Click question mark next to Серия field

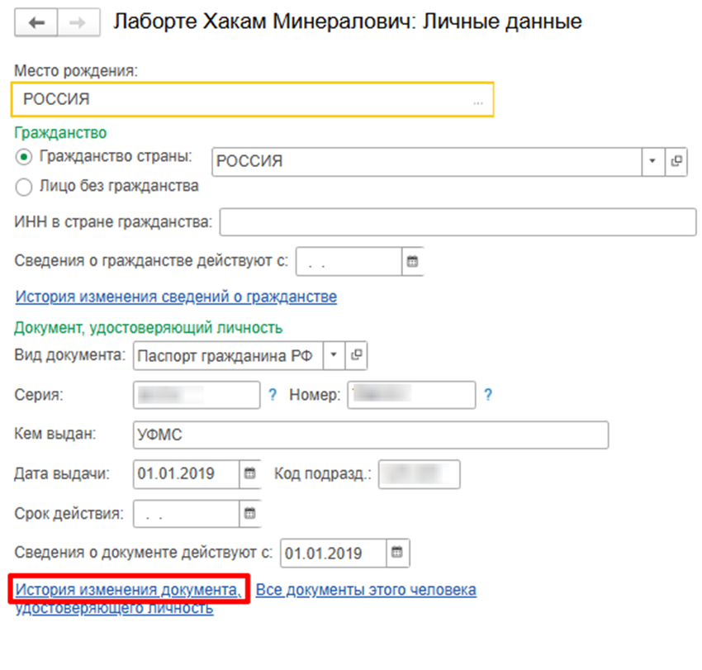pos(273,395)
